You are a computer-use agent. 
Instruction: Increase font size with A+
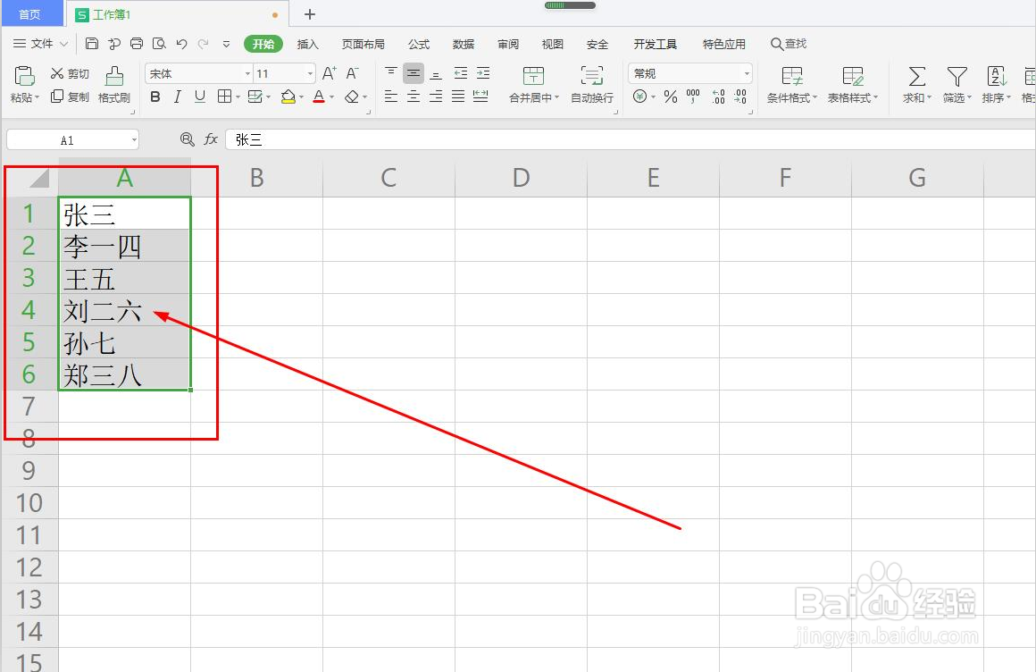coord(329,73)
